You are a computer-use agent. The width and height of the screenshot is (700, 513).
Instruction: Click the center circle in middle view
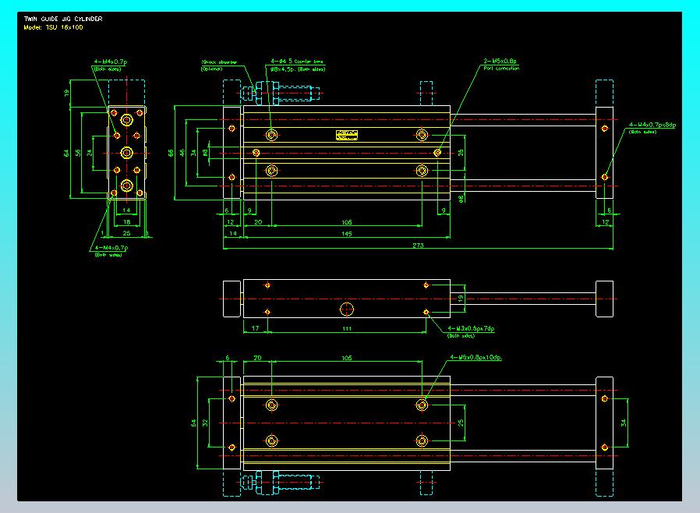click(347, 310)
